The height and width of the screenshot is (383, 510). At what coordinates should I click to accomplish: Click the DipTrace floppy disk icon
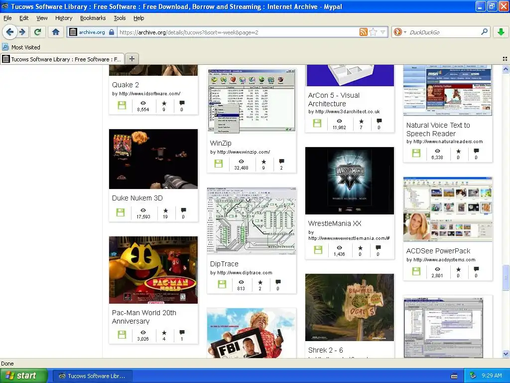222,284
